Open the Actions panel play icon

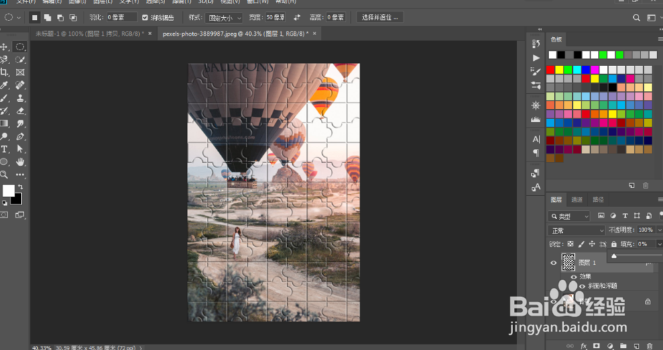[536, 58]
